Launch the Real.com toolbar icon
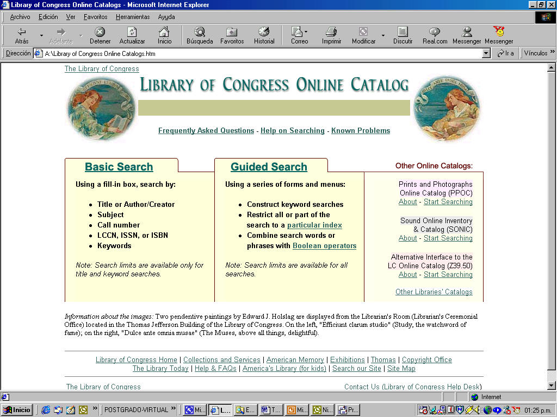557x417 pixels. point(435,35)
